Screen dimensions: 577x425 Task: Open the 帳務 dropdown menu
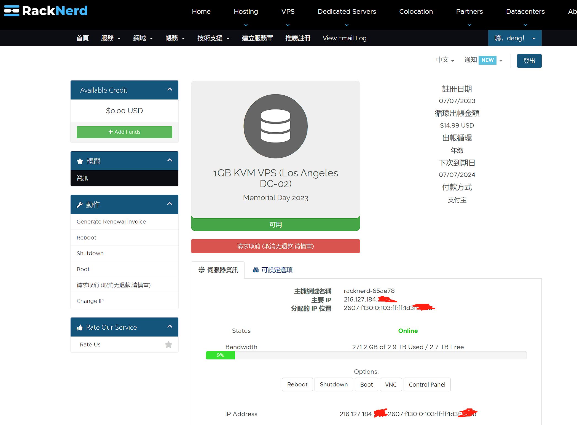(x=175, y=38)
